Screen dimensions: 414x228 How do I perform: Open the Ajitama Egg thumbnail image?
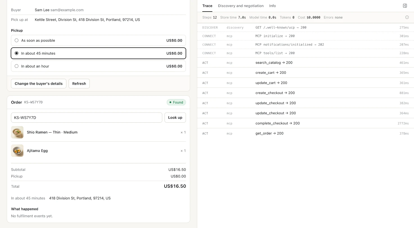[17, 151]
